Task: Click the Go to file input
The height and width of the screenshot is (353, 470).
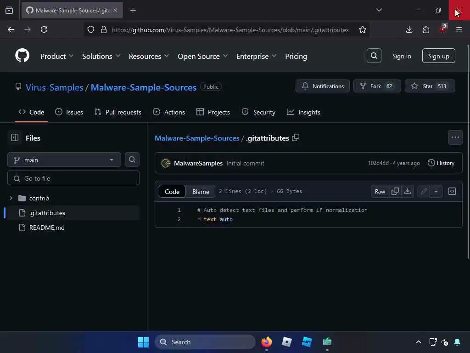Action: pos(73,178)
